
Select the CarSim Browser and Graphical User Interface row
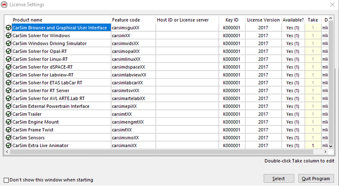click(61, 28)
